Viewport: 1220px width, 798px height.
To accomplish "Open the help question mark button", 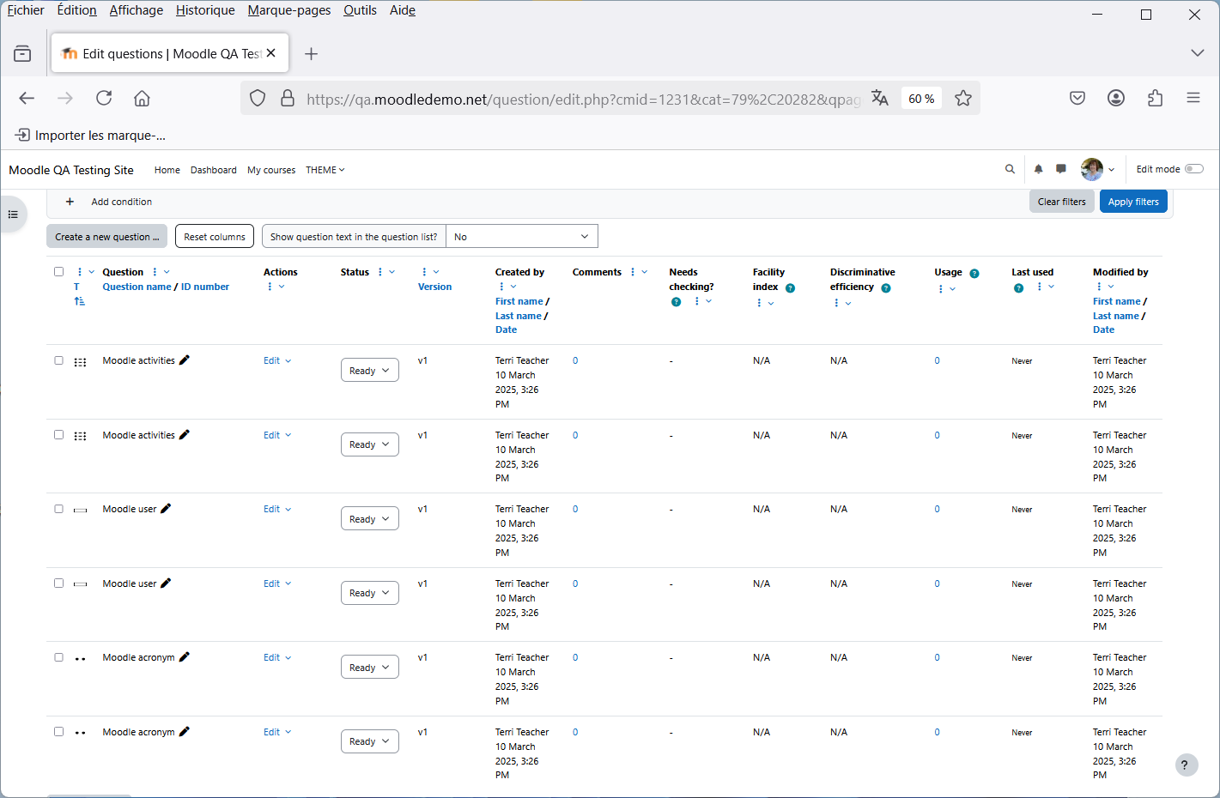I will coord(1186,765).
